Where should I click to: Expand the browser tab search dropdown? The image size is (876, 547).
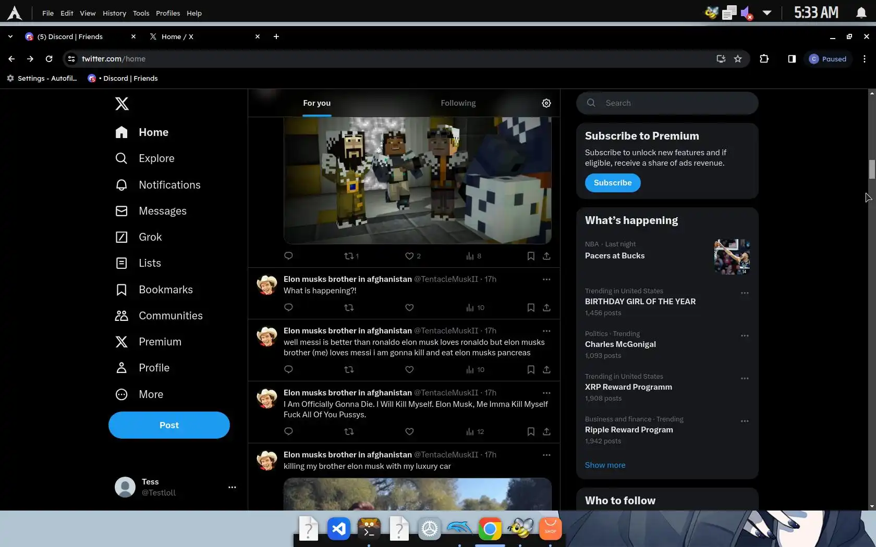click(x=10, y=36)
